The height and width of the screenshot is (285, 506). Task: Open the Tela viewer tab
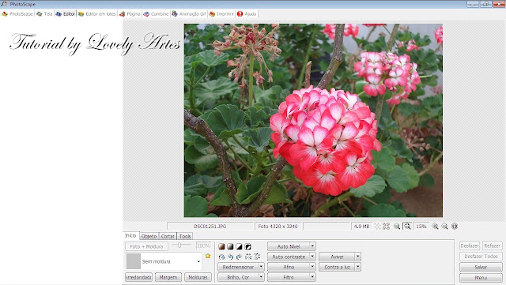pyautogui.click(x=44, y=14)
